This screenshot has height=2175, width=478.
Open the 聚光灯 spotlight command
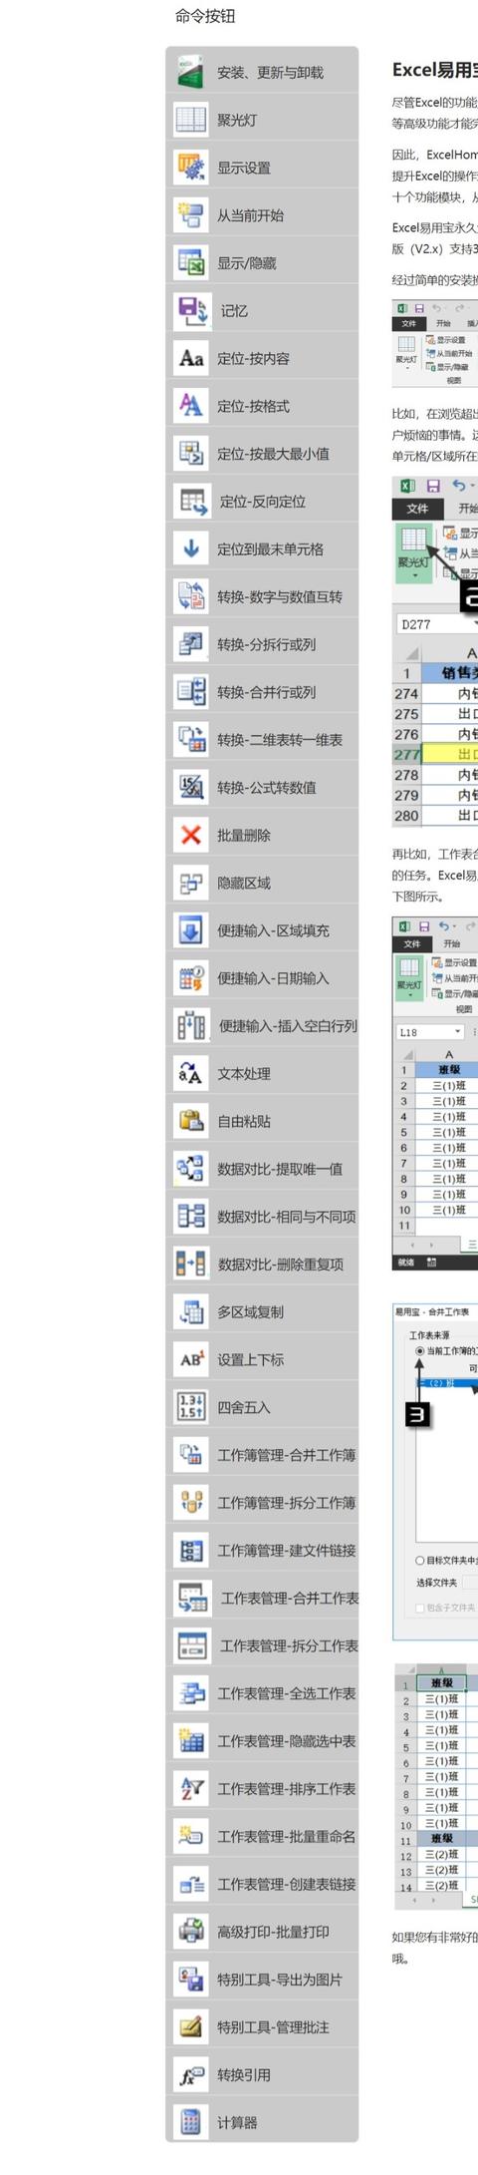pyautogui.click(x=262, y=120)
